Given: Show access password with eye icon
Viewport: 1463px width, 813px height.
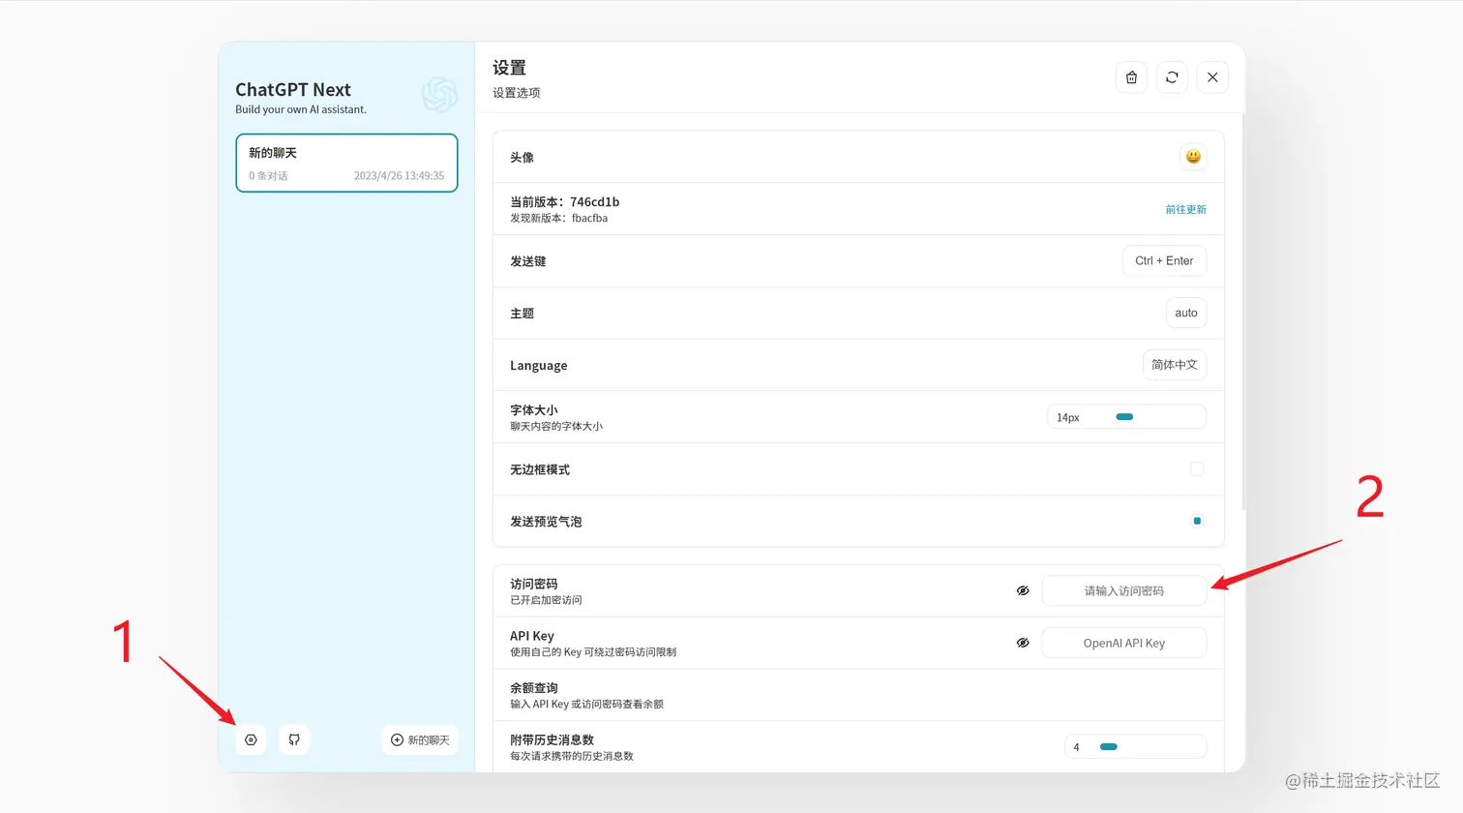Looking at the screenshot, I should click(x=1023, y=590).
